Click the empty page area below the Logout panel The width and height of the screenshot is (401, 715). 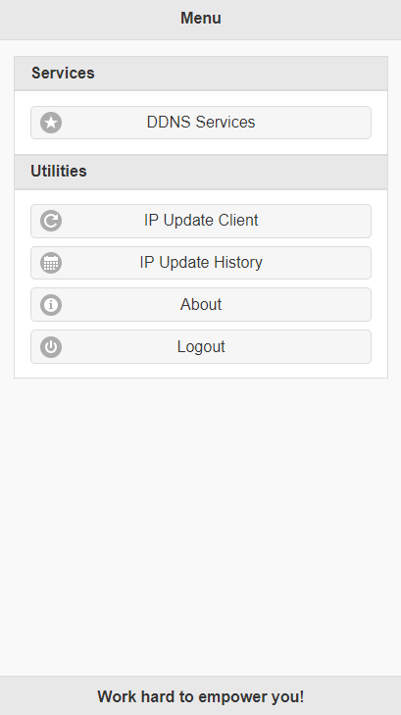pyautogui.click(x=200, y=527)
